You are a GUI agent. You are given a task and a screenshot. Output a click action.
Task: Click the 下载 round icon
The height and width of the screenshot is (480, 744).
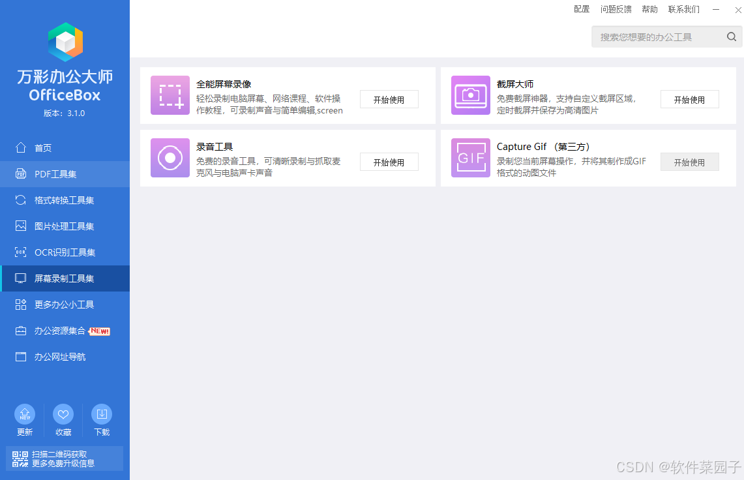click(102, 414)
